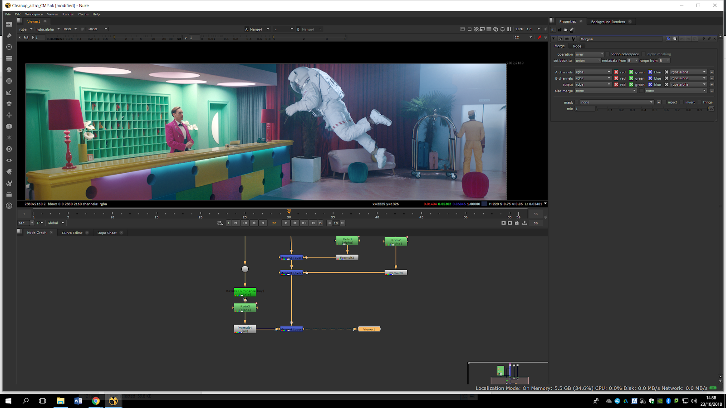Open the operation dropdown set to over
The width and height of the screenshot is (726, 408).
pyautogui.click(x=589, y=54)
